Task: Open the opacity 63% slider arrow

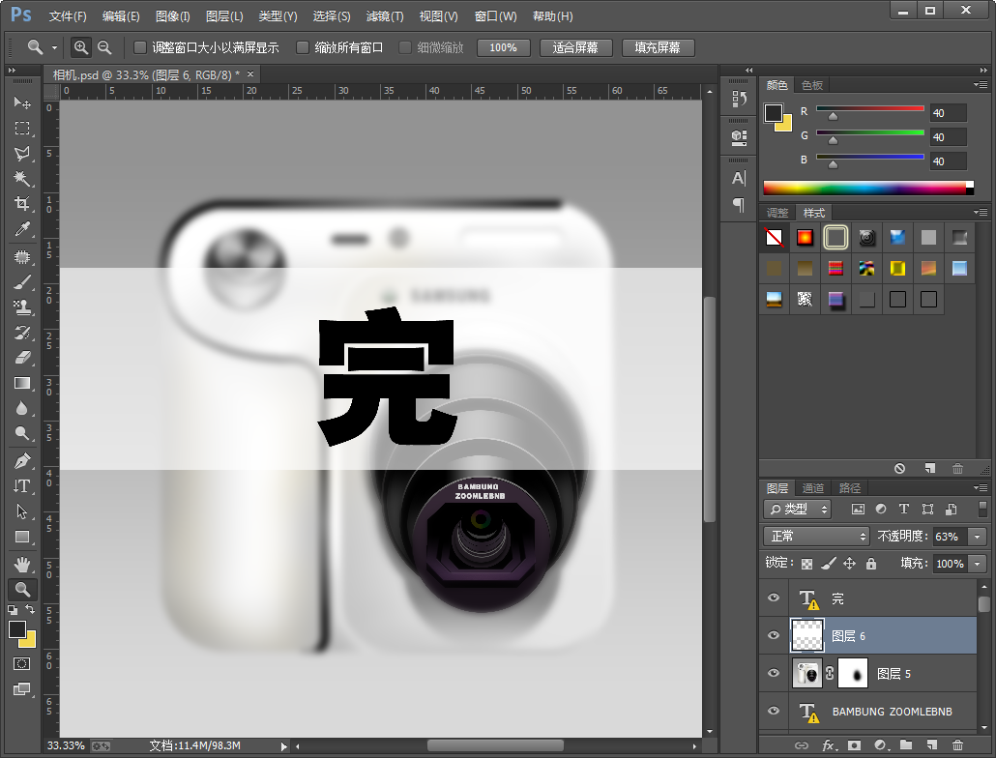Action: [x=978, y=537]
